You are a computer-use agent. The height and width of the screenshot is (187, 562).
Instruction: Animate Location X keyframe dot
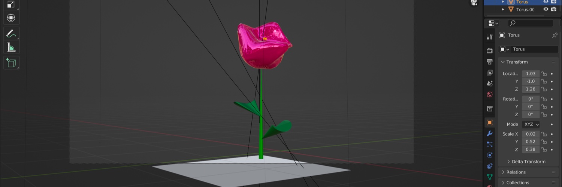click(552, 74)
